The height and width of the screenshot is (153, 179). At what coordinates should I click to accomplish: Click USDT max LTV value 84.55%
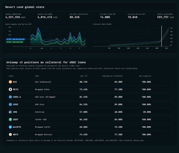tap(83, 119)
